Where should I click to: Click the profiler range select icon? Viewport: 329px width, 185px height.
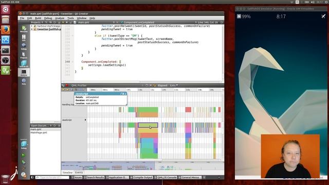[76, 89]
